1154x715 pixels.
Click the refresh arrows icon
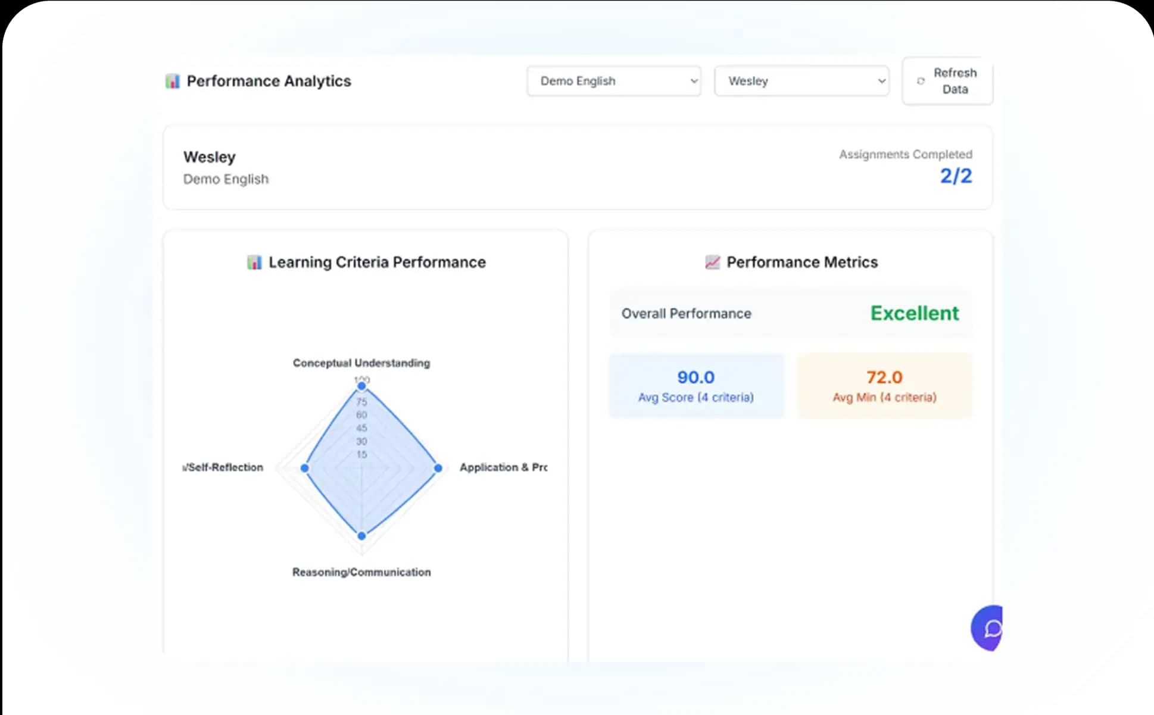[921, 81]
